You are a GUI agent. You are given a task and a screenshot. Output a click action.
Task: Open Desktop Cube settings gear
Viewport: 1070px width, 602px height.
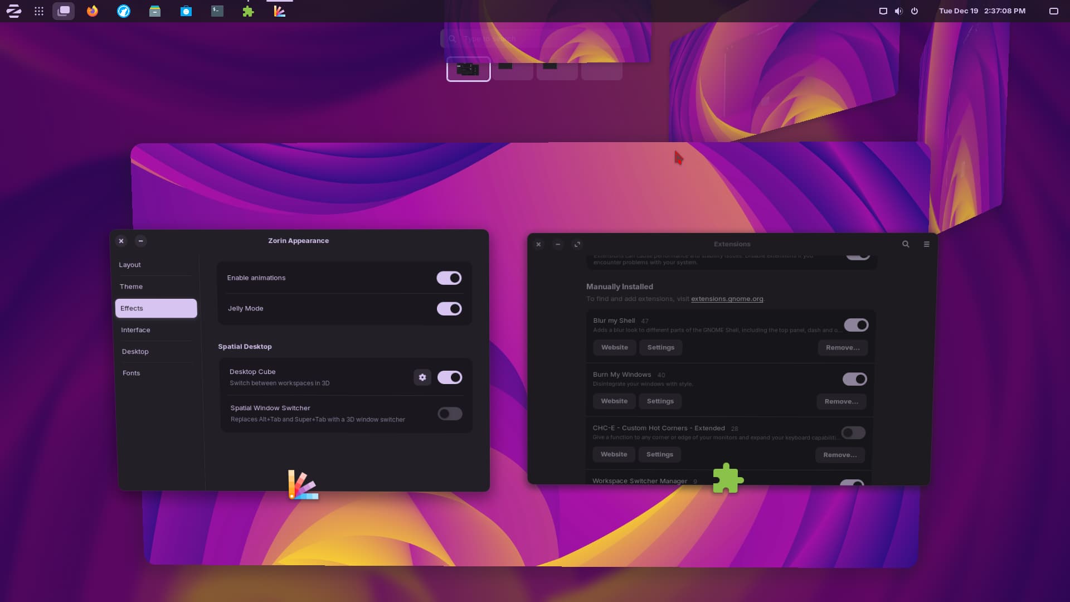point(422,377)
